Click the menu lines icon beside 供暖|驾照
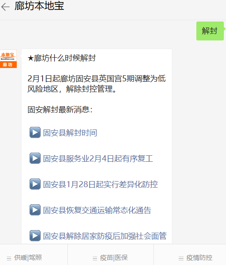The width and height of the screenshot is (226, 265). pos(9,259)
